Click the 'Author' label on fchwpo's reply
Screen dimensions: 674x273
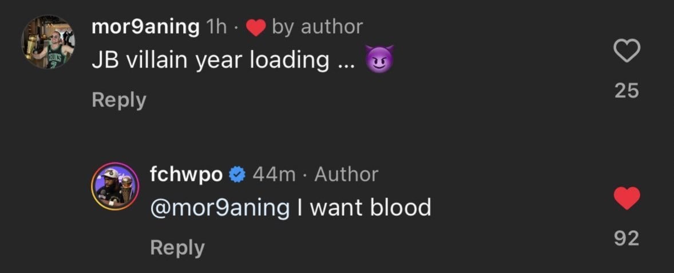pos(346,174)
